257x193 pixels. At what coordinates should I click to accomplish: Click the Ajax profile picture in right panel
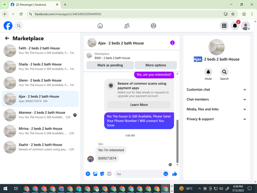click(216, 47)
